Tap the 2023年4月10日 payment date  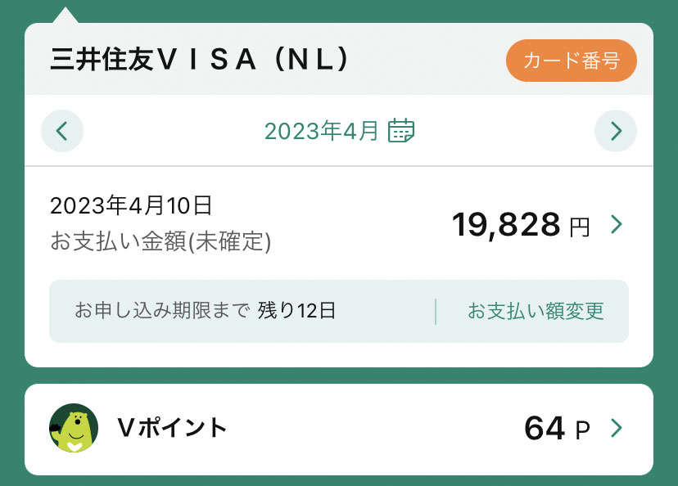[131, 205]
